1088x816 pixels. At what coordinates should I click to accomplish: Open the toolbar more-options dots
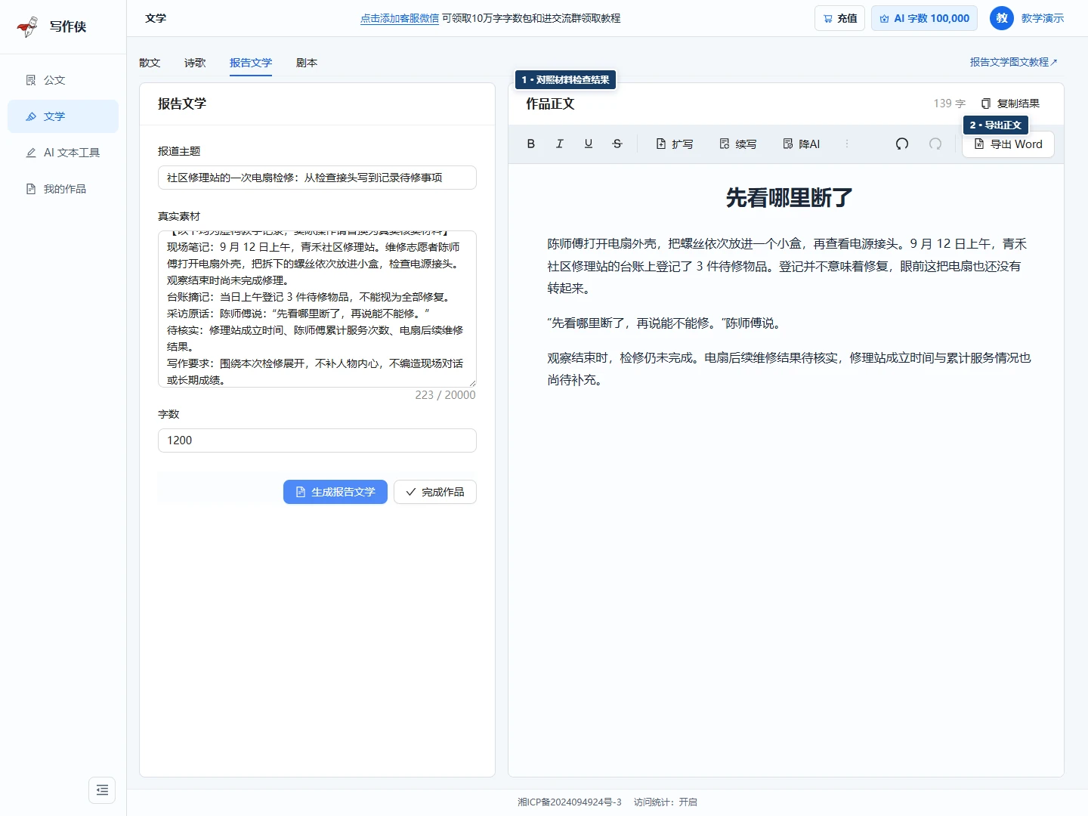click(x=847, y=144)
